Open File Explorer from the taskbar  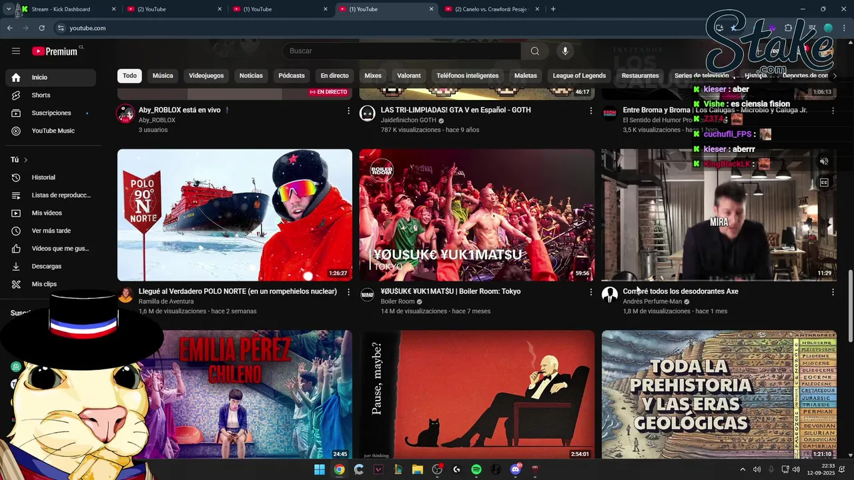click(418, 469)
